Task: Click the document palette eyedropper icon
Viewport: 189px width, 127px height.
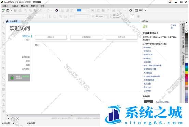Action: [x=12, y=119]
